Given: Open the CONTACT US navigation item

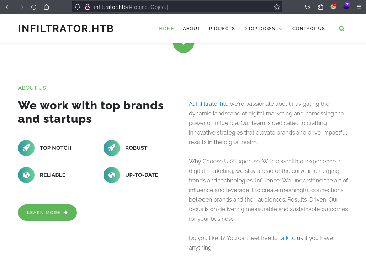Looking at the screenshot, I should click(308, 29).
